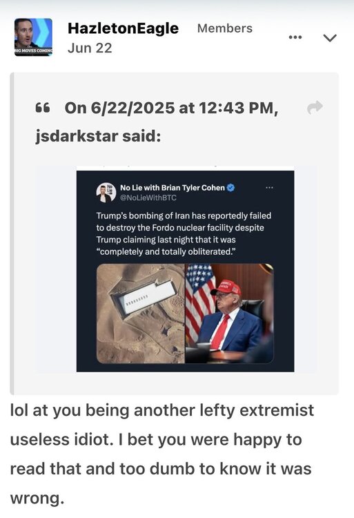The image size is (354, 518).
Task: Open the quoted date 6/22/2025 at 12:43 PM
Action: click(171, 108)
